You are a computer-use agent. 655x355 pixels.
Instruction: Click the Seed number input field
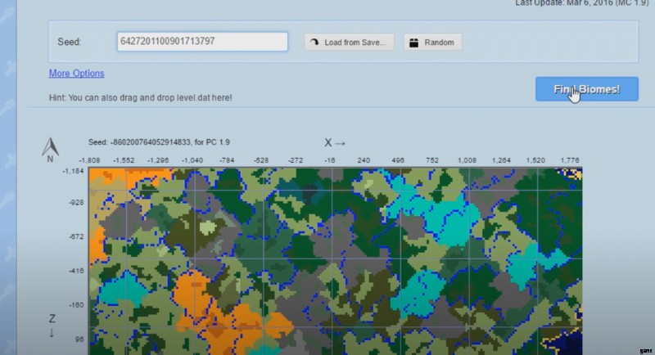coord(202,42)
